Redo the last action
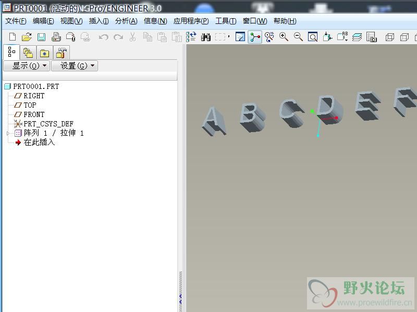Viewport: 417px width, 312px height. (x=118, y=37)
